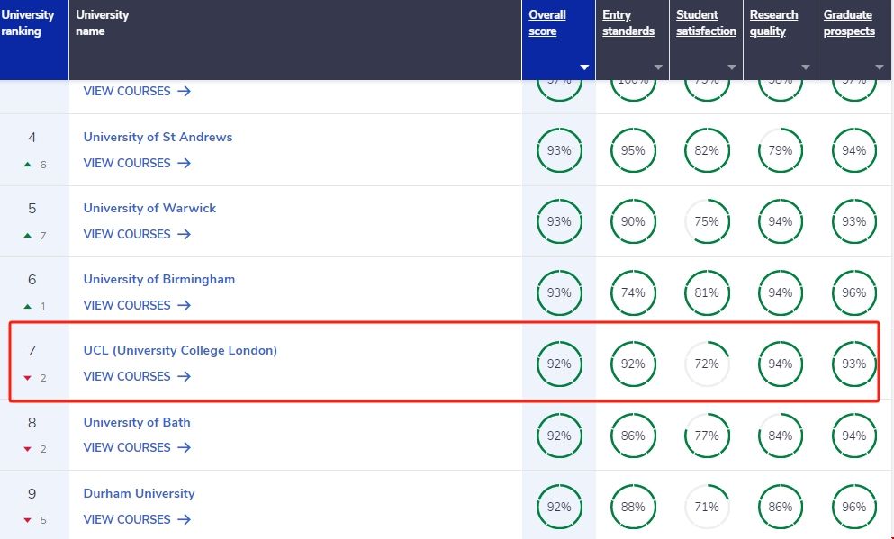Click the arrow icon beside Warwick View Courses

pos(184,234)
